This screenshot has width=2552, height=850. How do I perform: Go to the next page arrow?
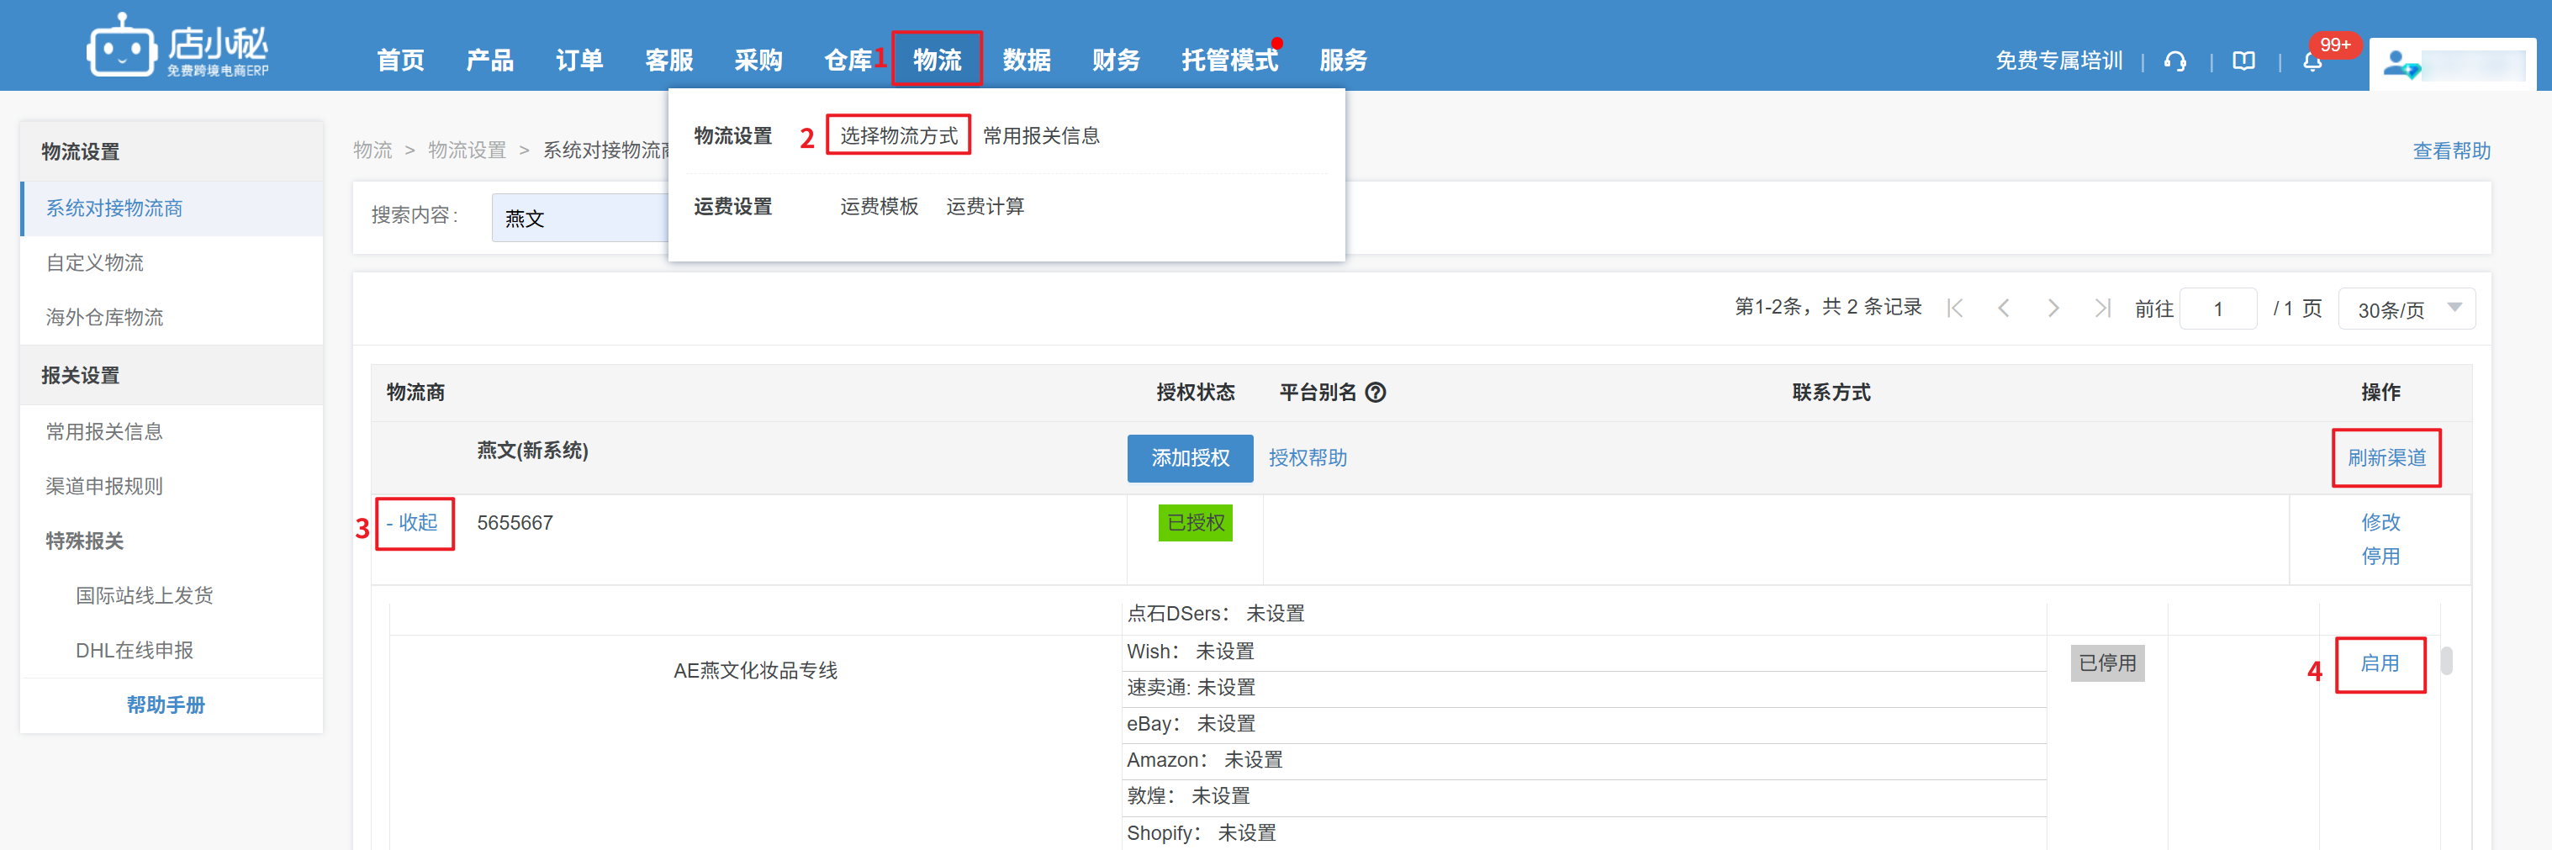coord(2053,308)
